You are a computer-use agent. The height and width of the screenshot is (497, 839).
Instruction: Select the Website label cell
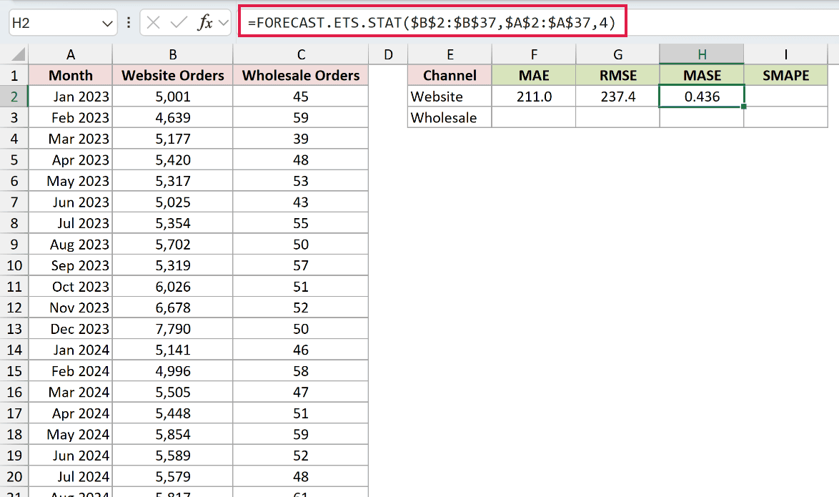pos(450,97)
